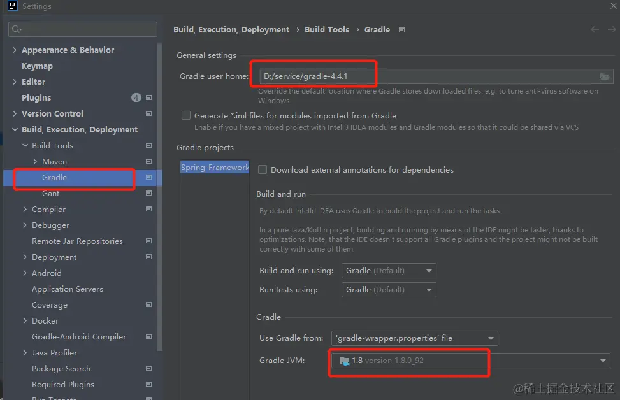Image resolution: width=620 pixels, height=400 pixels.
Task: Select Gradle under Build Tools
Action: pos(54,178)
